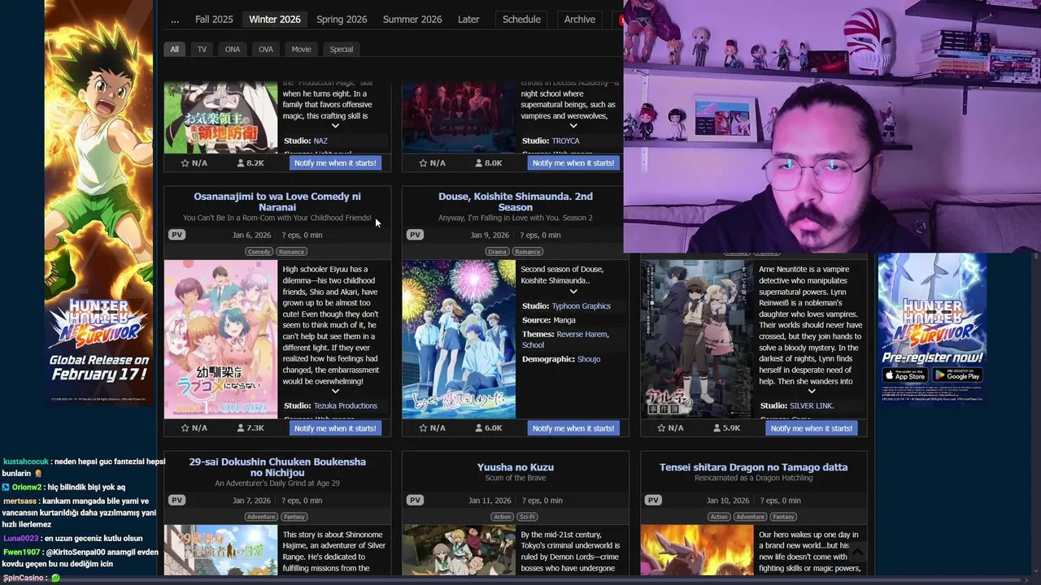Click the 5.9K followers user icon
The height and width of the screenshot is (585, 1041).
717,428
